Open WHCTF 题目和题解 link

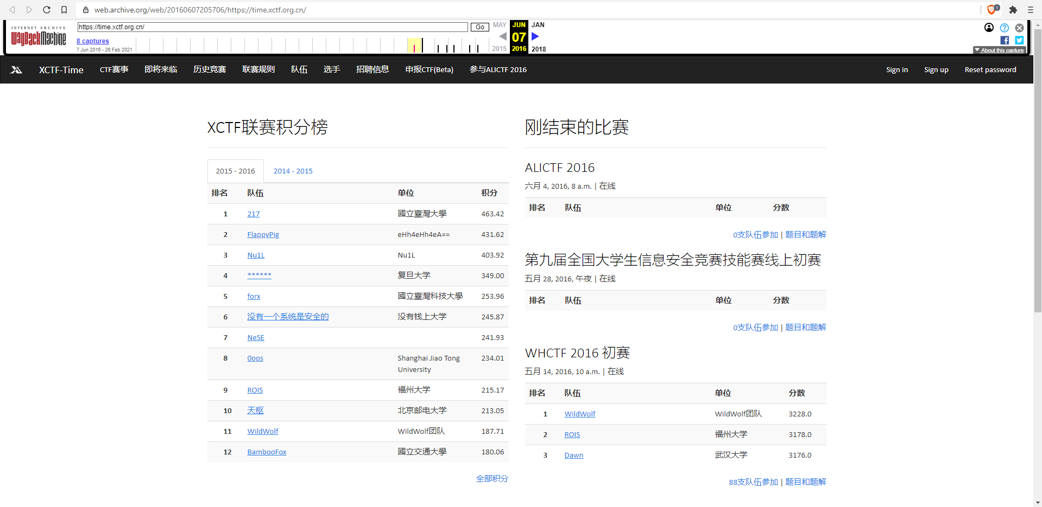806,482
